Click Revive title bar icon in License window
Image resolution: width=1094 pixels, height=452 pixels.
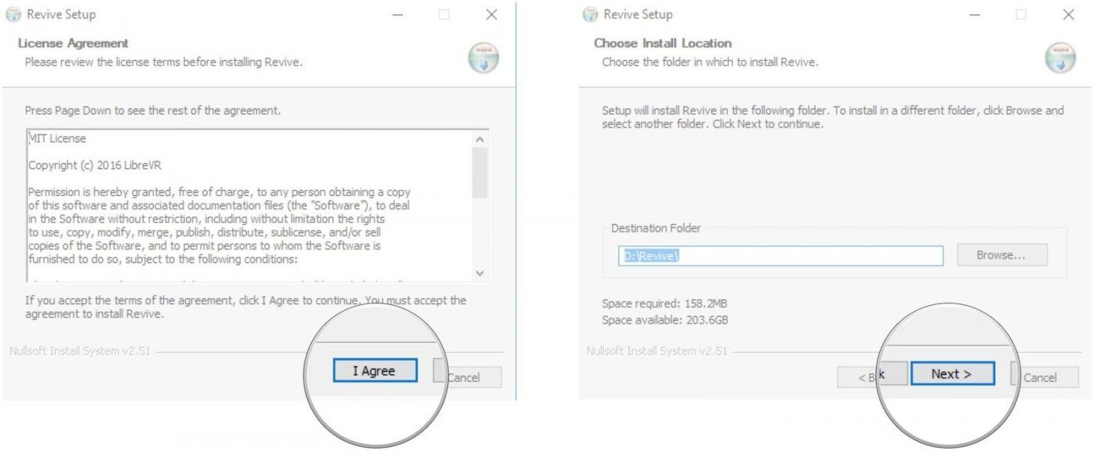(x=15, y=15)
